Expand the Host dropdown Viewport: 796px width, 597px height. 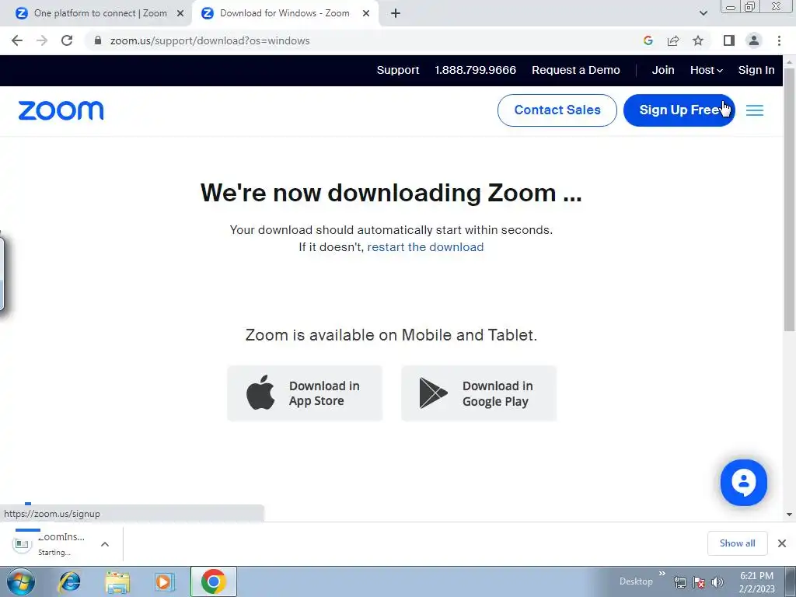(706, 70)
